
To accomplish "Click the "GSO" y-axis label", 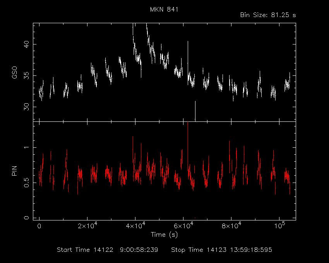I will [x=14, y=73].
